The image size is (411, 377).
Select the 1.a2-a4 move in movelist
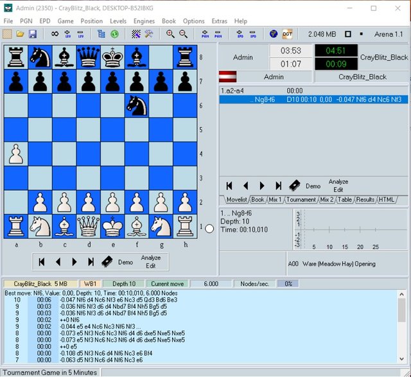(x=232, y=91)
